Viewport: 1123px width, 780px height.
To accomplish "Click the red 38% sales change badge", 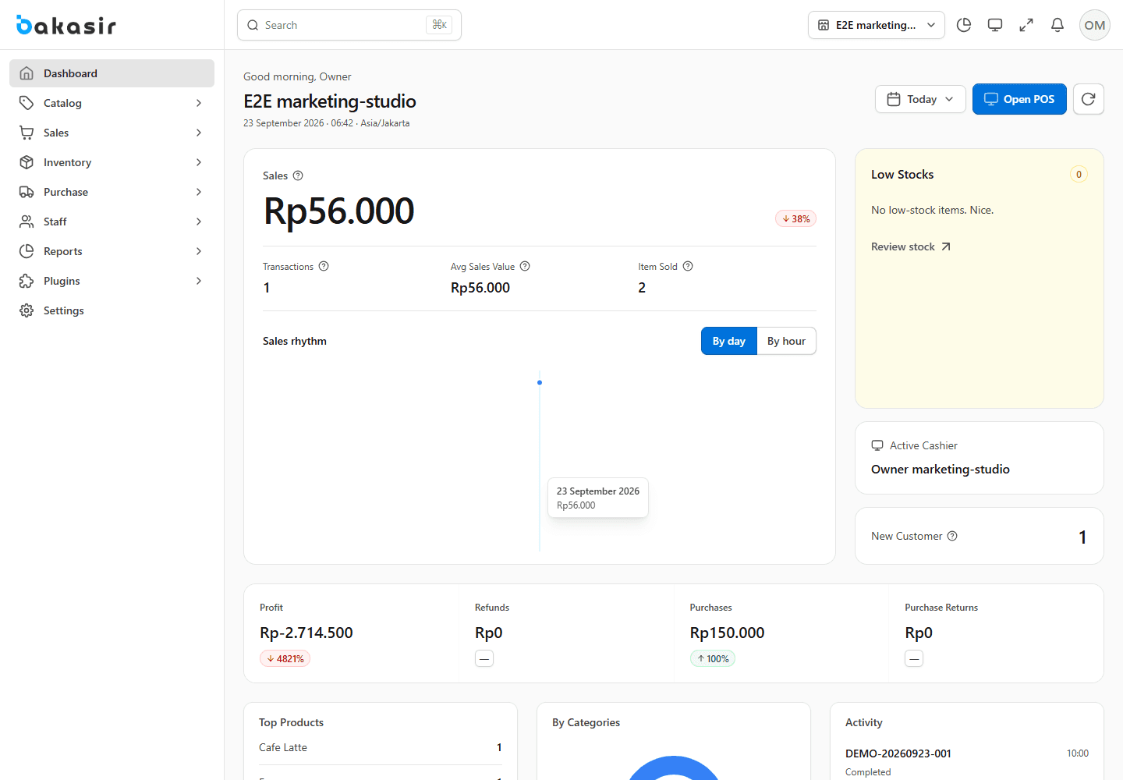I will pyautogui.click(x=795, y=218).
